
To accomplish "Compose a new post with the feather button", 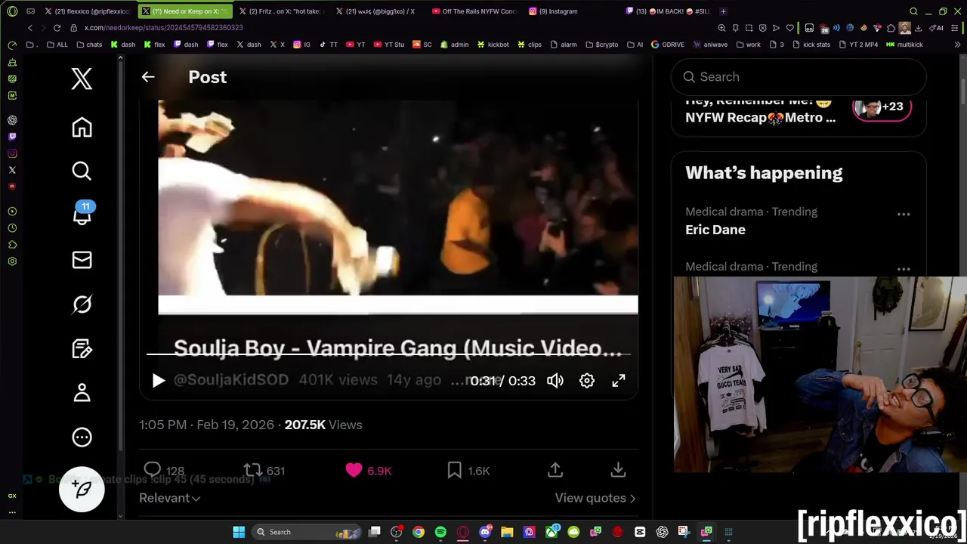I will coord(82,489).
